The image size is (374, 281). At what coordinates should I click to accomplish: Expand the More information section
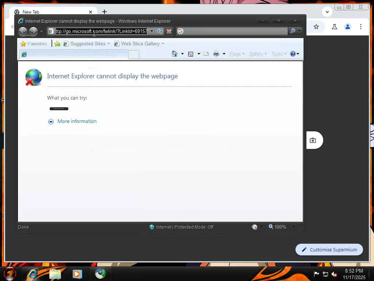click(x=51, y=121)
